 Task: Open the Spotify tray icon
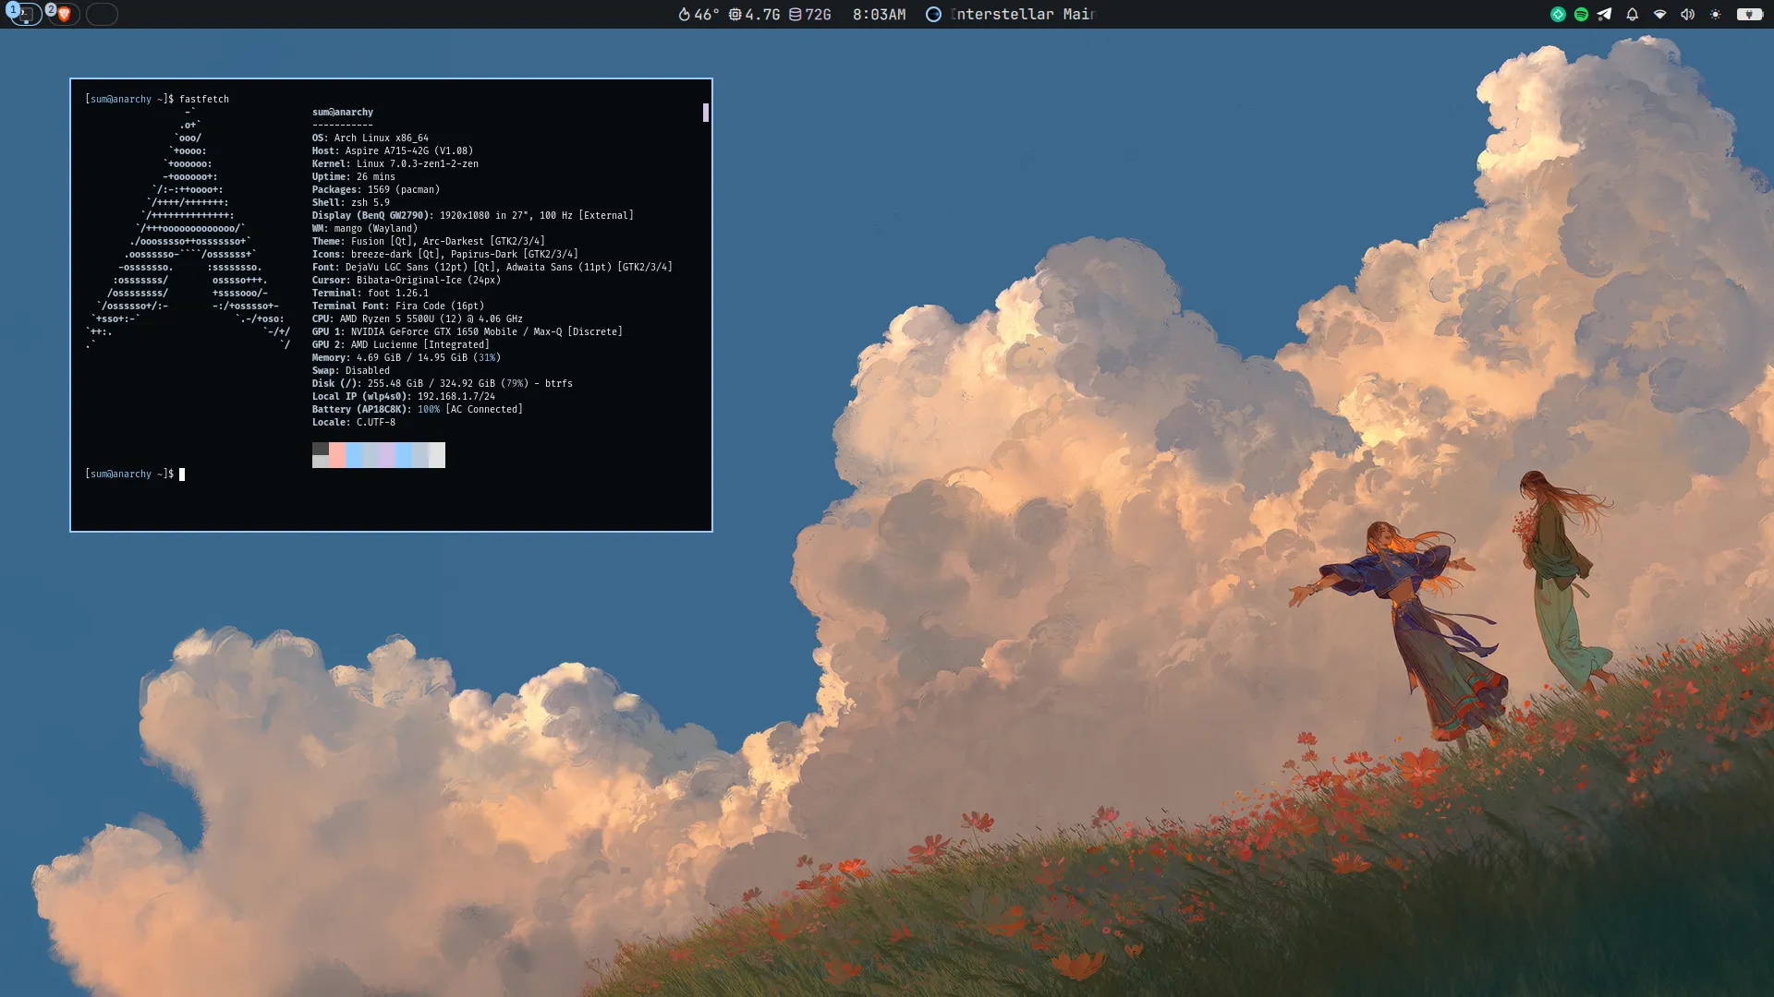coord(1581,14)
